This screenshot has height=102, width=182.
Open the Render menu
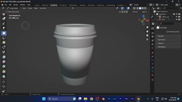(x=16, y=5)
